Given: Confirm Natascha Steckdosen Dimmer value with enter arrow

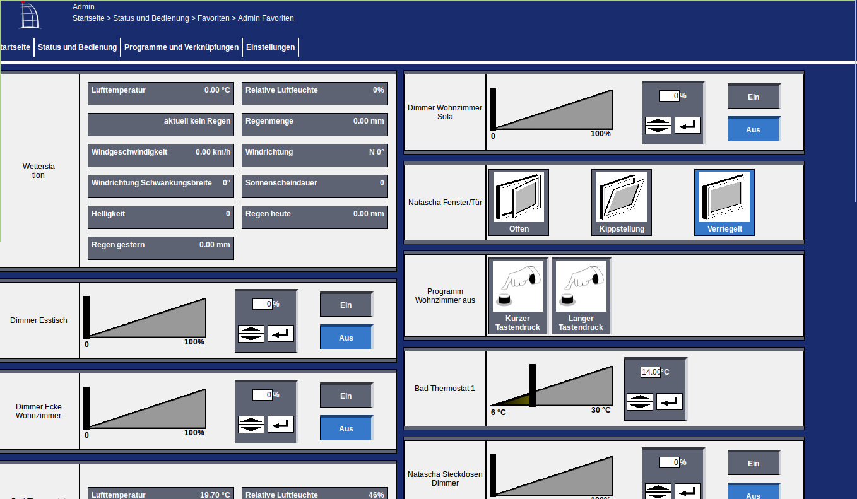Looking at the screenshot, I should (688, 491).
